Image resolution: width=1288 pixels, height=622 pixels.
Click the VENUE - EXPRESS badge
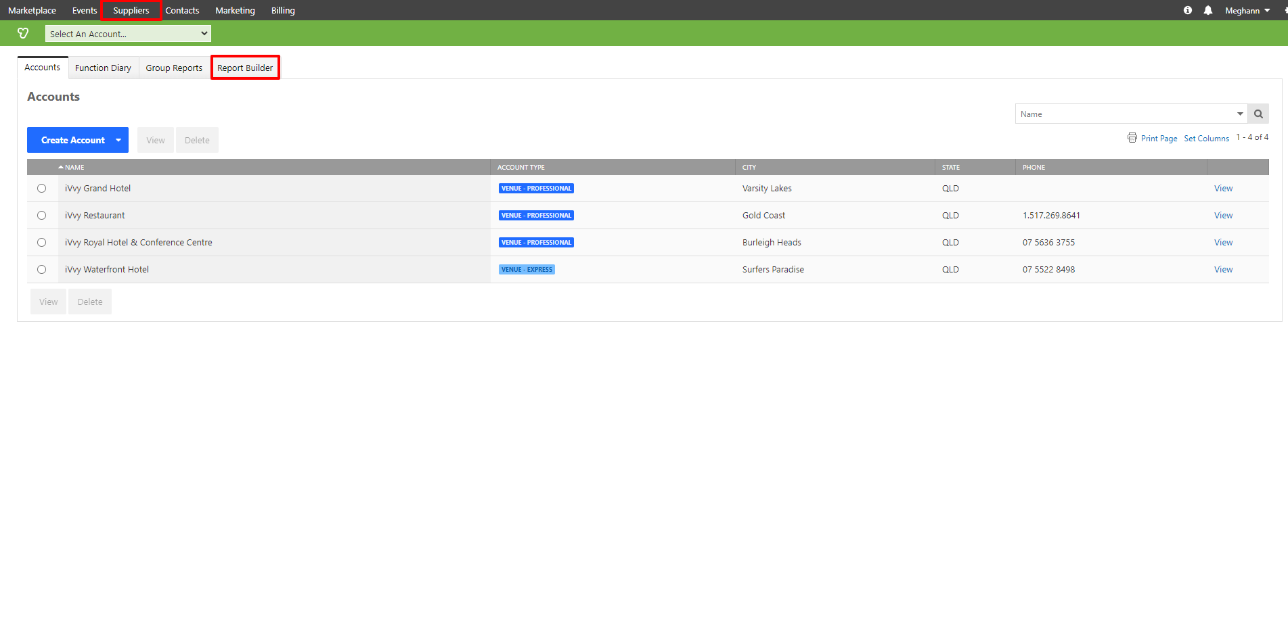[527, 270]
